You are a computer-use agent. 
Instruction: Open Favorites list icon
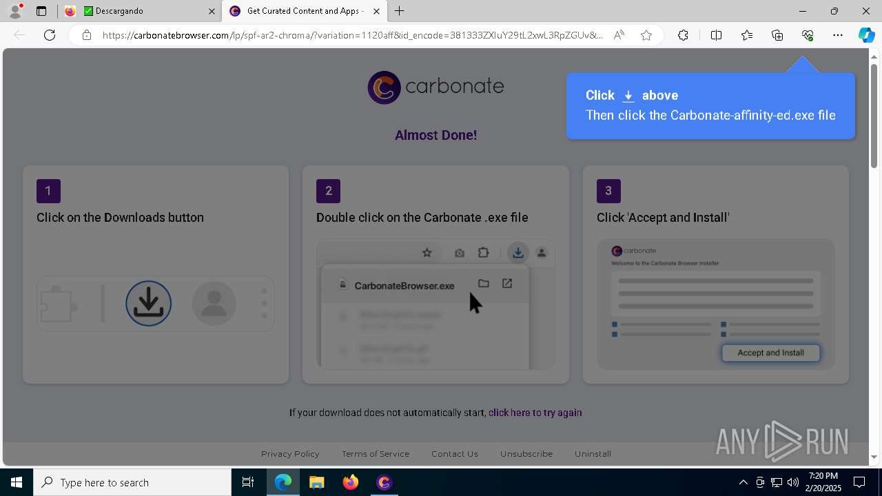pos(747,35)
